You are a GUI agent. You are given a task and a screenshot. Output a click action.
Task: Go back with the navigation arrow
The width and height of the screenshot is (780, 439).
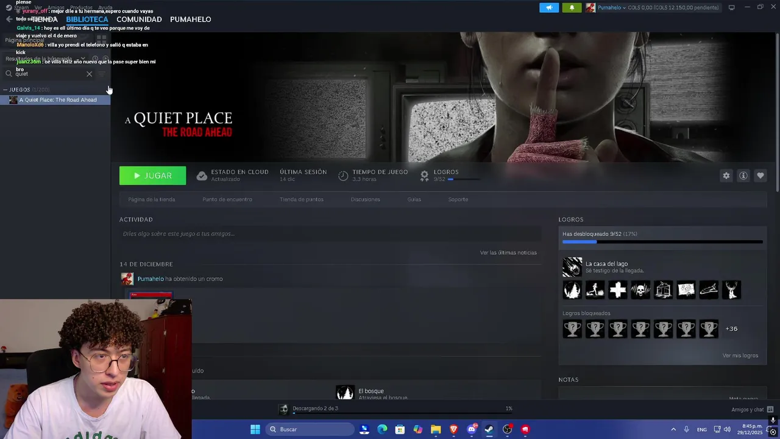pyautogui.click(x=9, y=20)
